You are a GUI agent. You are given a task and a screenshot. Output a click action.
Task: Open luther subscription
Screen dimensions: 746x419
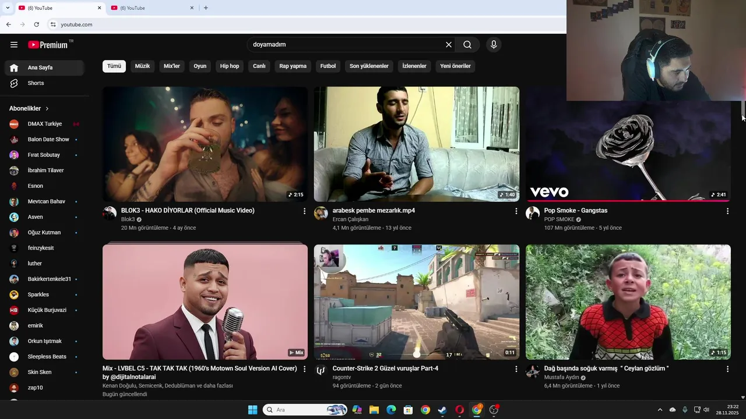coord(44,264)
